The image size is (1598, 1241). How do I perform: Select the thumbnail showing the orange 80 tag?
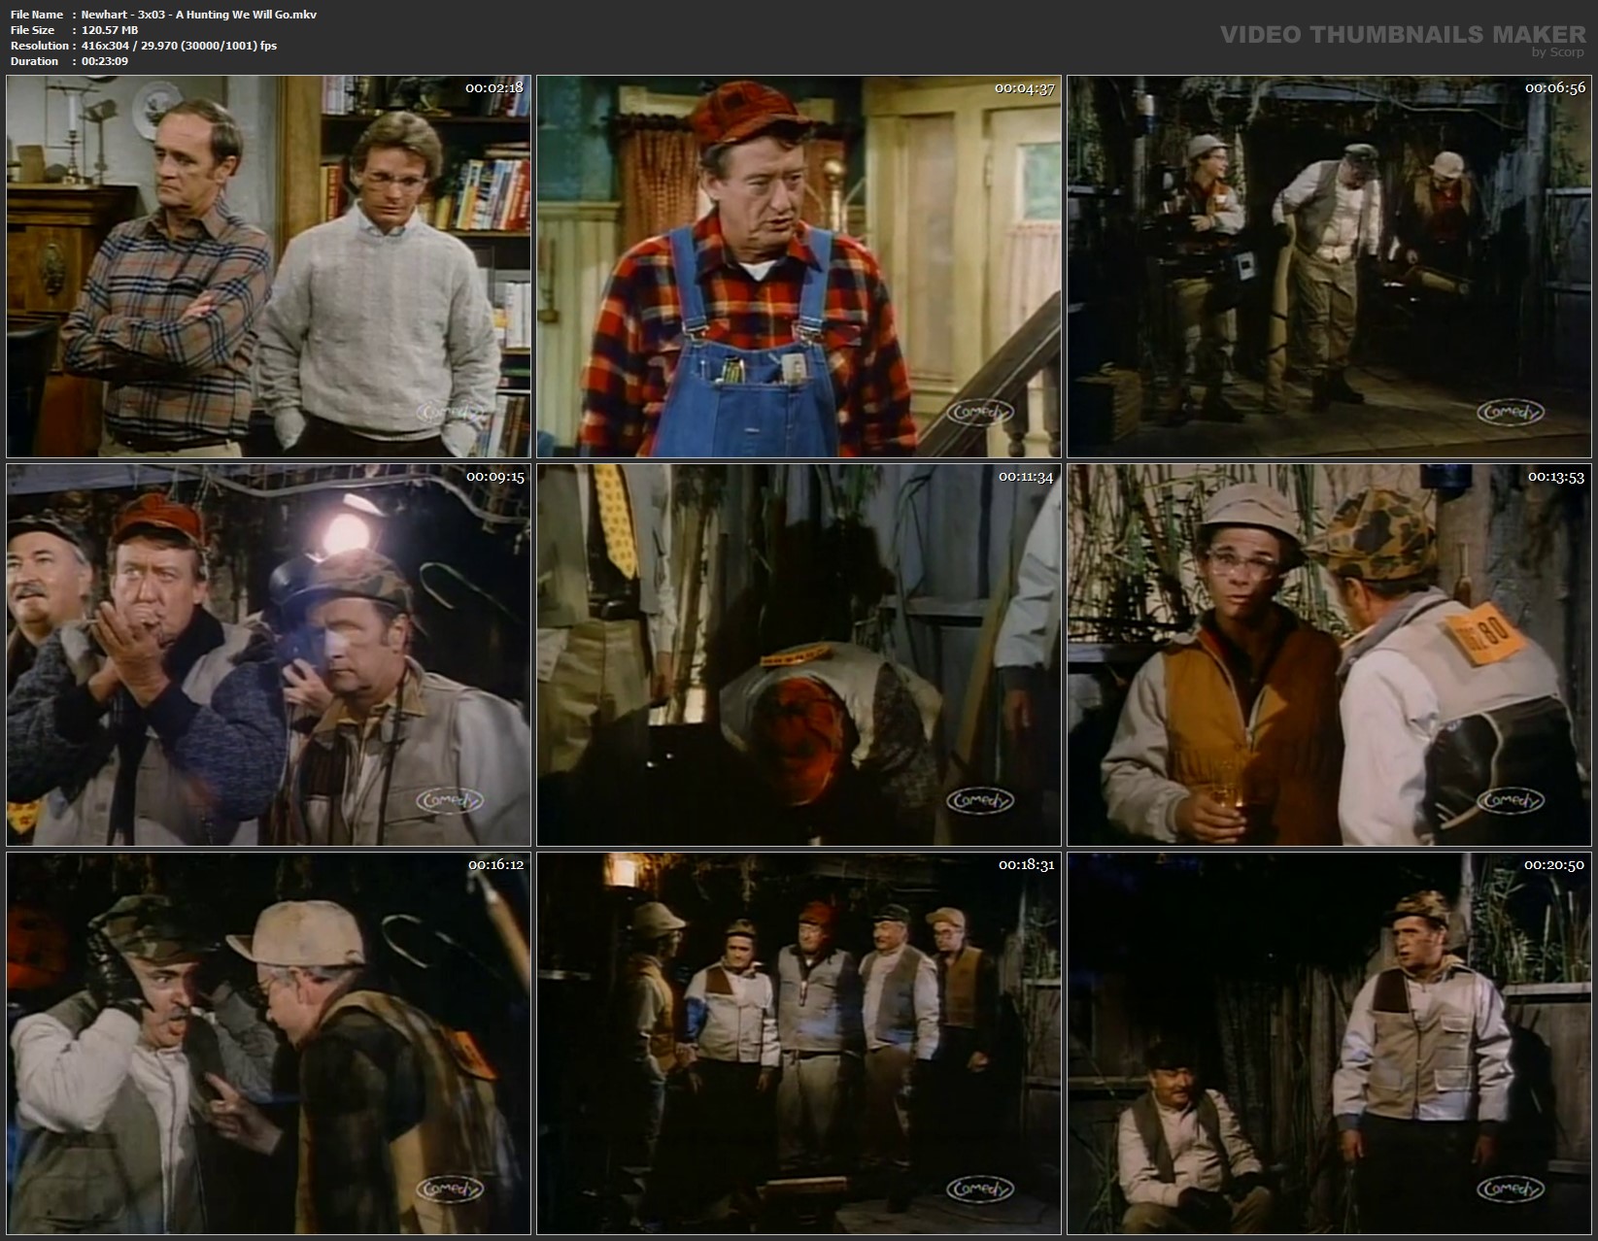[1330, 655]
